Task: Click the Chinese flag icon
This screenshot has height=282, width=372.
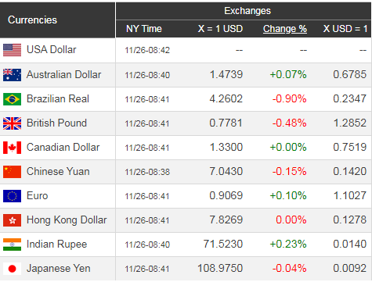Action: click(x=12, y=172)
